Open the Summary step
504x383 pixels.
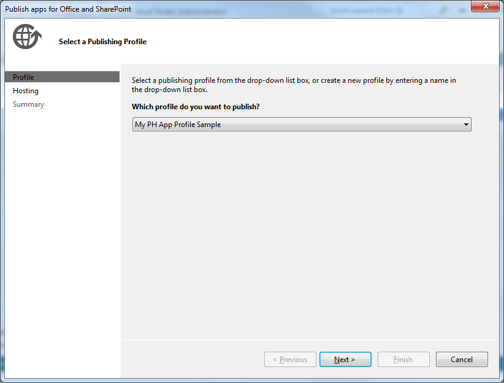point(28,104)
